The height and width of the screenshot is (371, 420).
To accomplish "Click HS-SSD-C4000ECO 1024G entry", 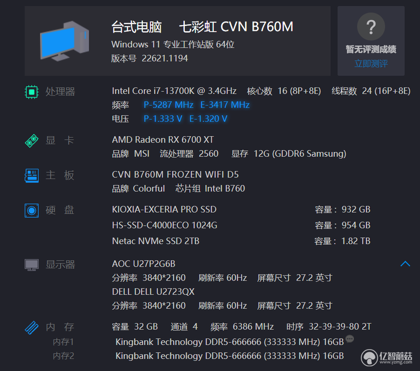I will (164, 225).
